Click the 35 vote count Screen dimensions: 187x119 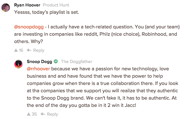click(35, 114)
